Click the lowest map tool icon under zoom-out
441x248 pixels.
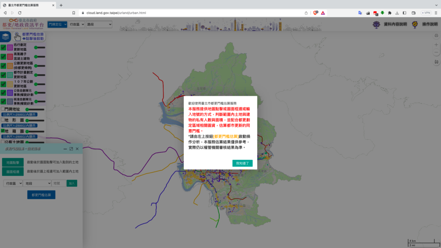click(x=436, y=62)
